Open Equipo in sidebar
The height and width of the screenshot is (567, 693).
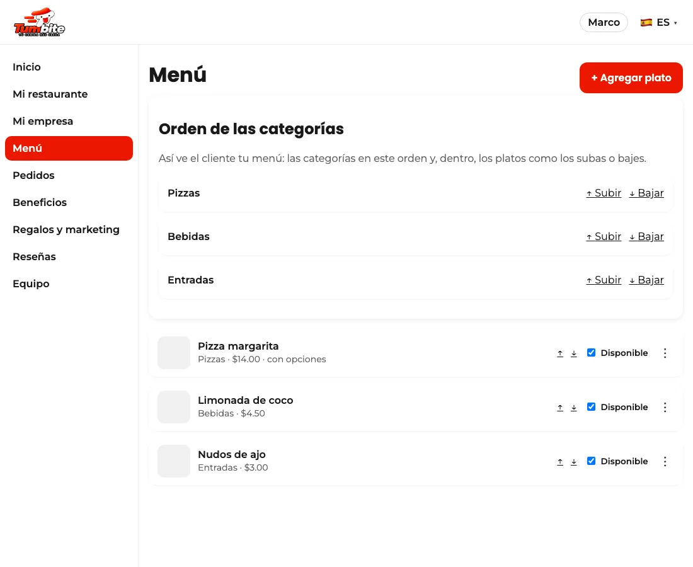pos(69,283)
